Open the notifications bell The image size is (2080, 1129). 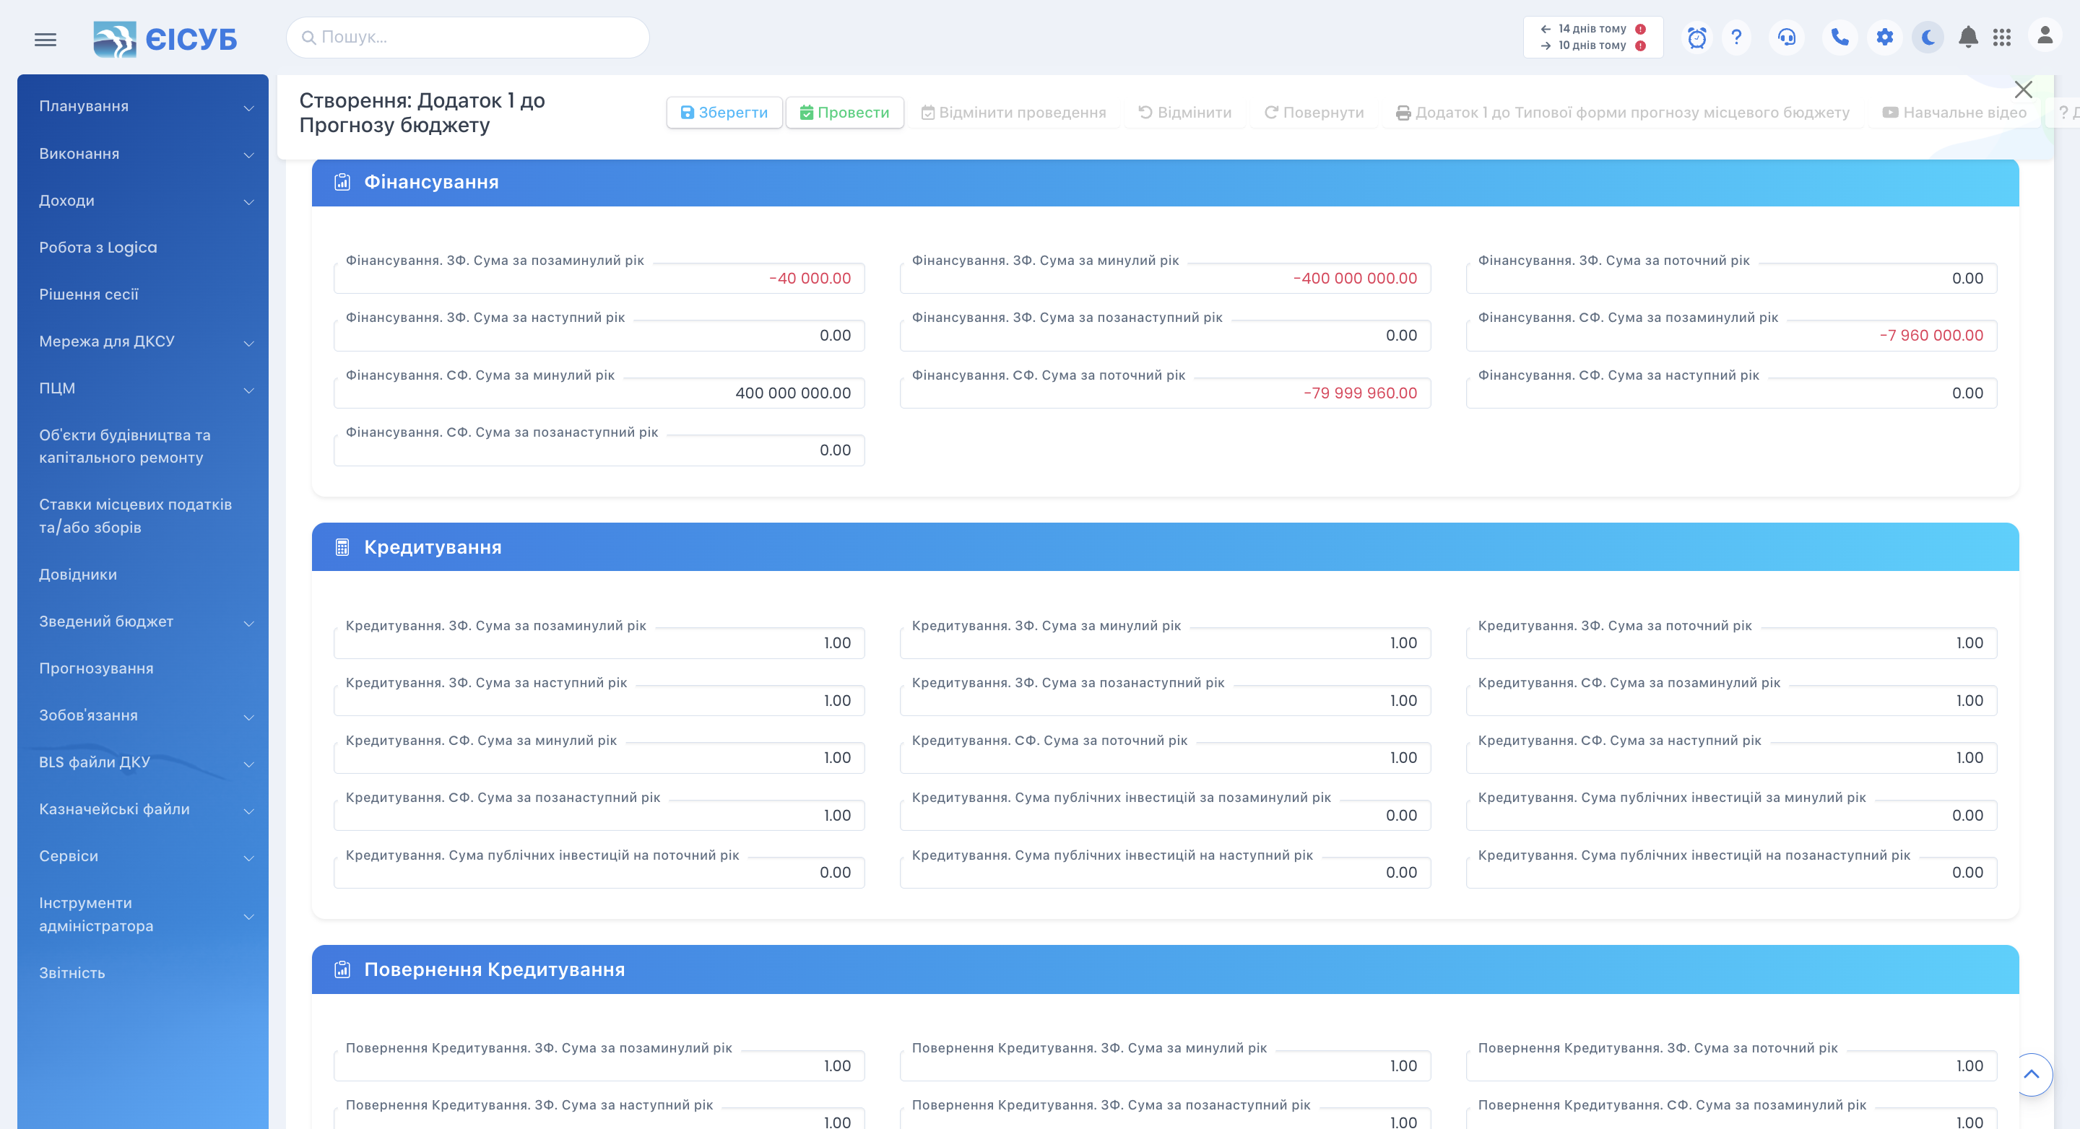[x=1969, y=37]
